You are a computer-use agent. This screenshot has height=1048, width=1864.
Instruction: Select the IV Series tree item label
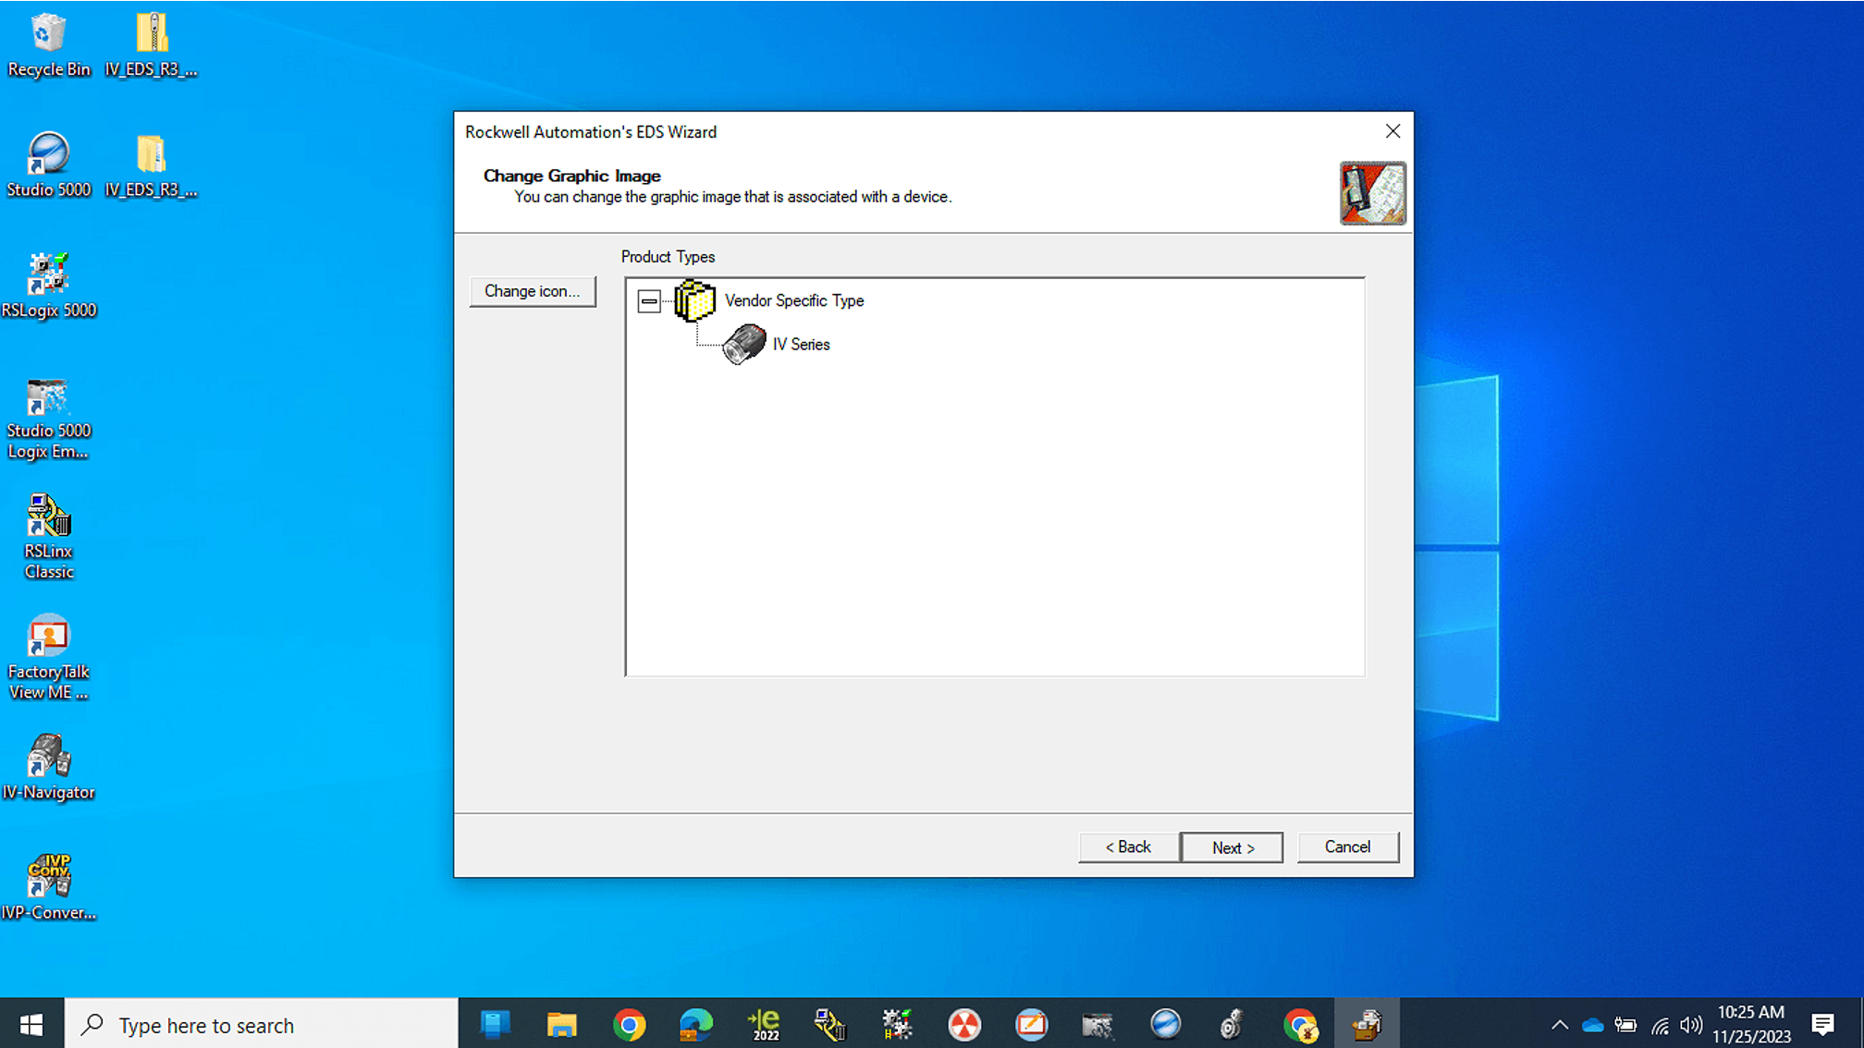coord(802,345)
